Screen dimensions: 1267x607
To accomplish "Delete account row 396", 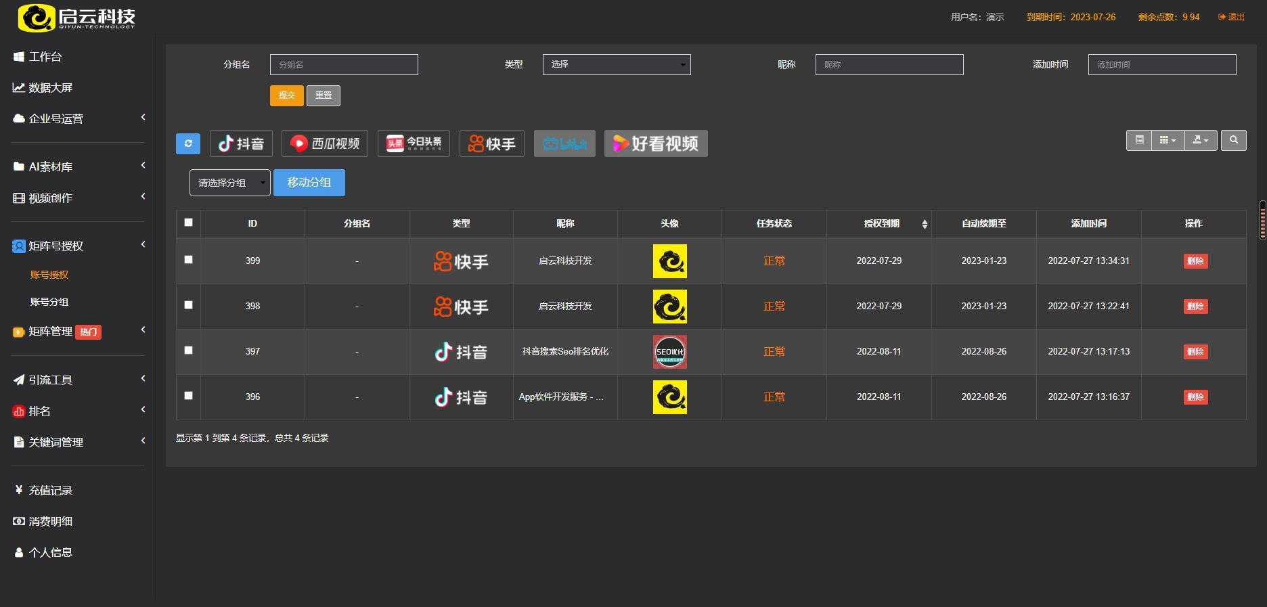I will (x=1195, y=397).
